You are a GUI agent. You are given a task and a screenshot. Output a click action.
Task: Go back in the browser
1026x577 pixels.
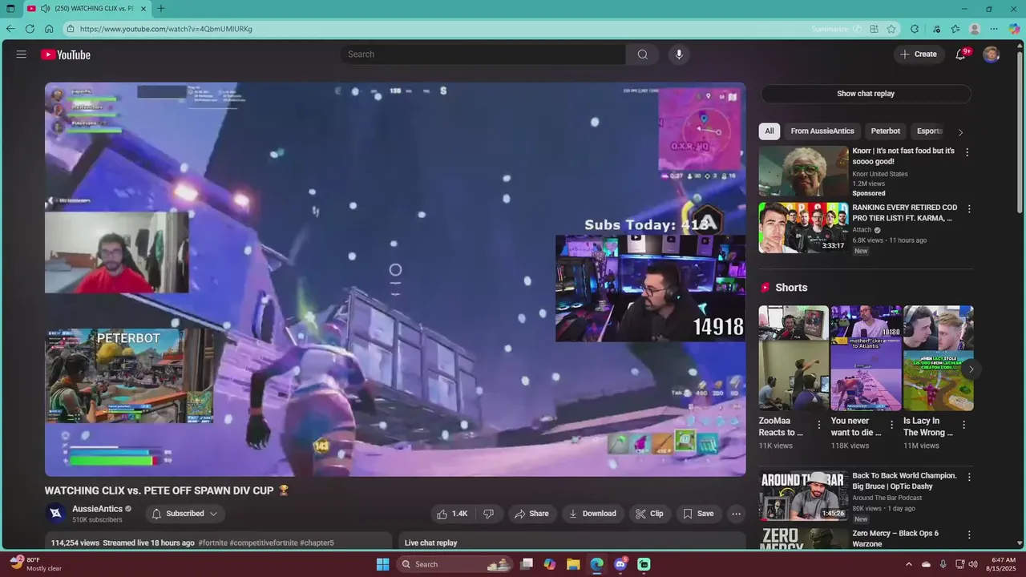pyautogui.click(x=10, y=29)
